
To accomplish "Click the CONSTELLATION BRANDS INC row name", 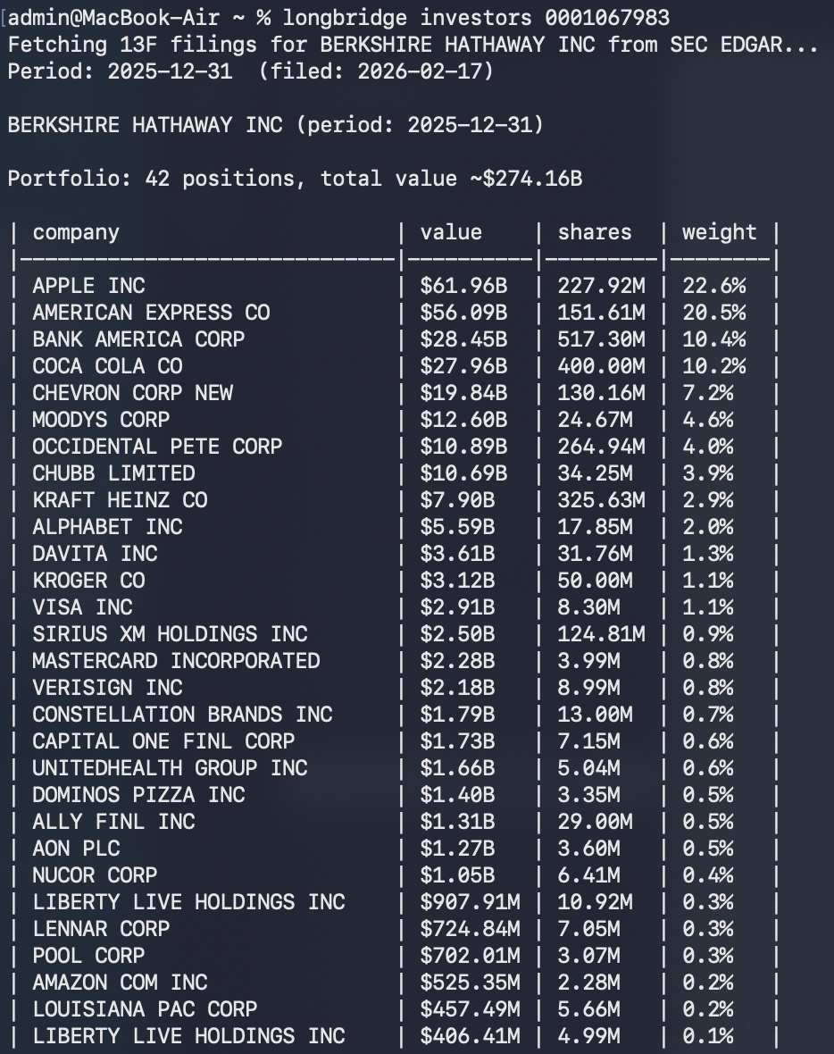I will pyautogui.click(x=182, y=715).
